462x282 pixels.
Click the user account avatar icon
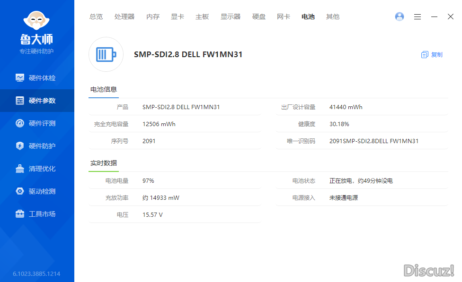[x=400, y=17]
